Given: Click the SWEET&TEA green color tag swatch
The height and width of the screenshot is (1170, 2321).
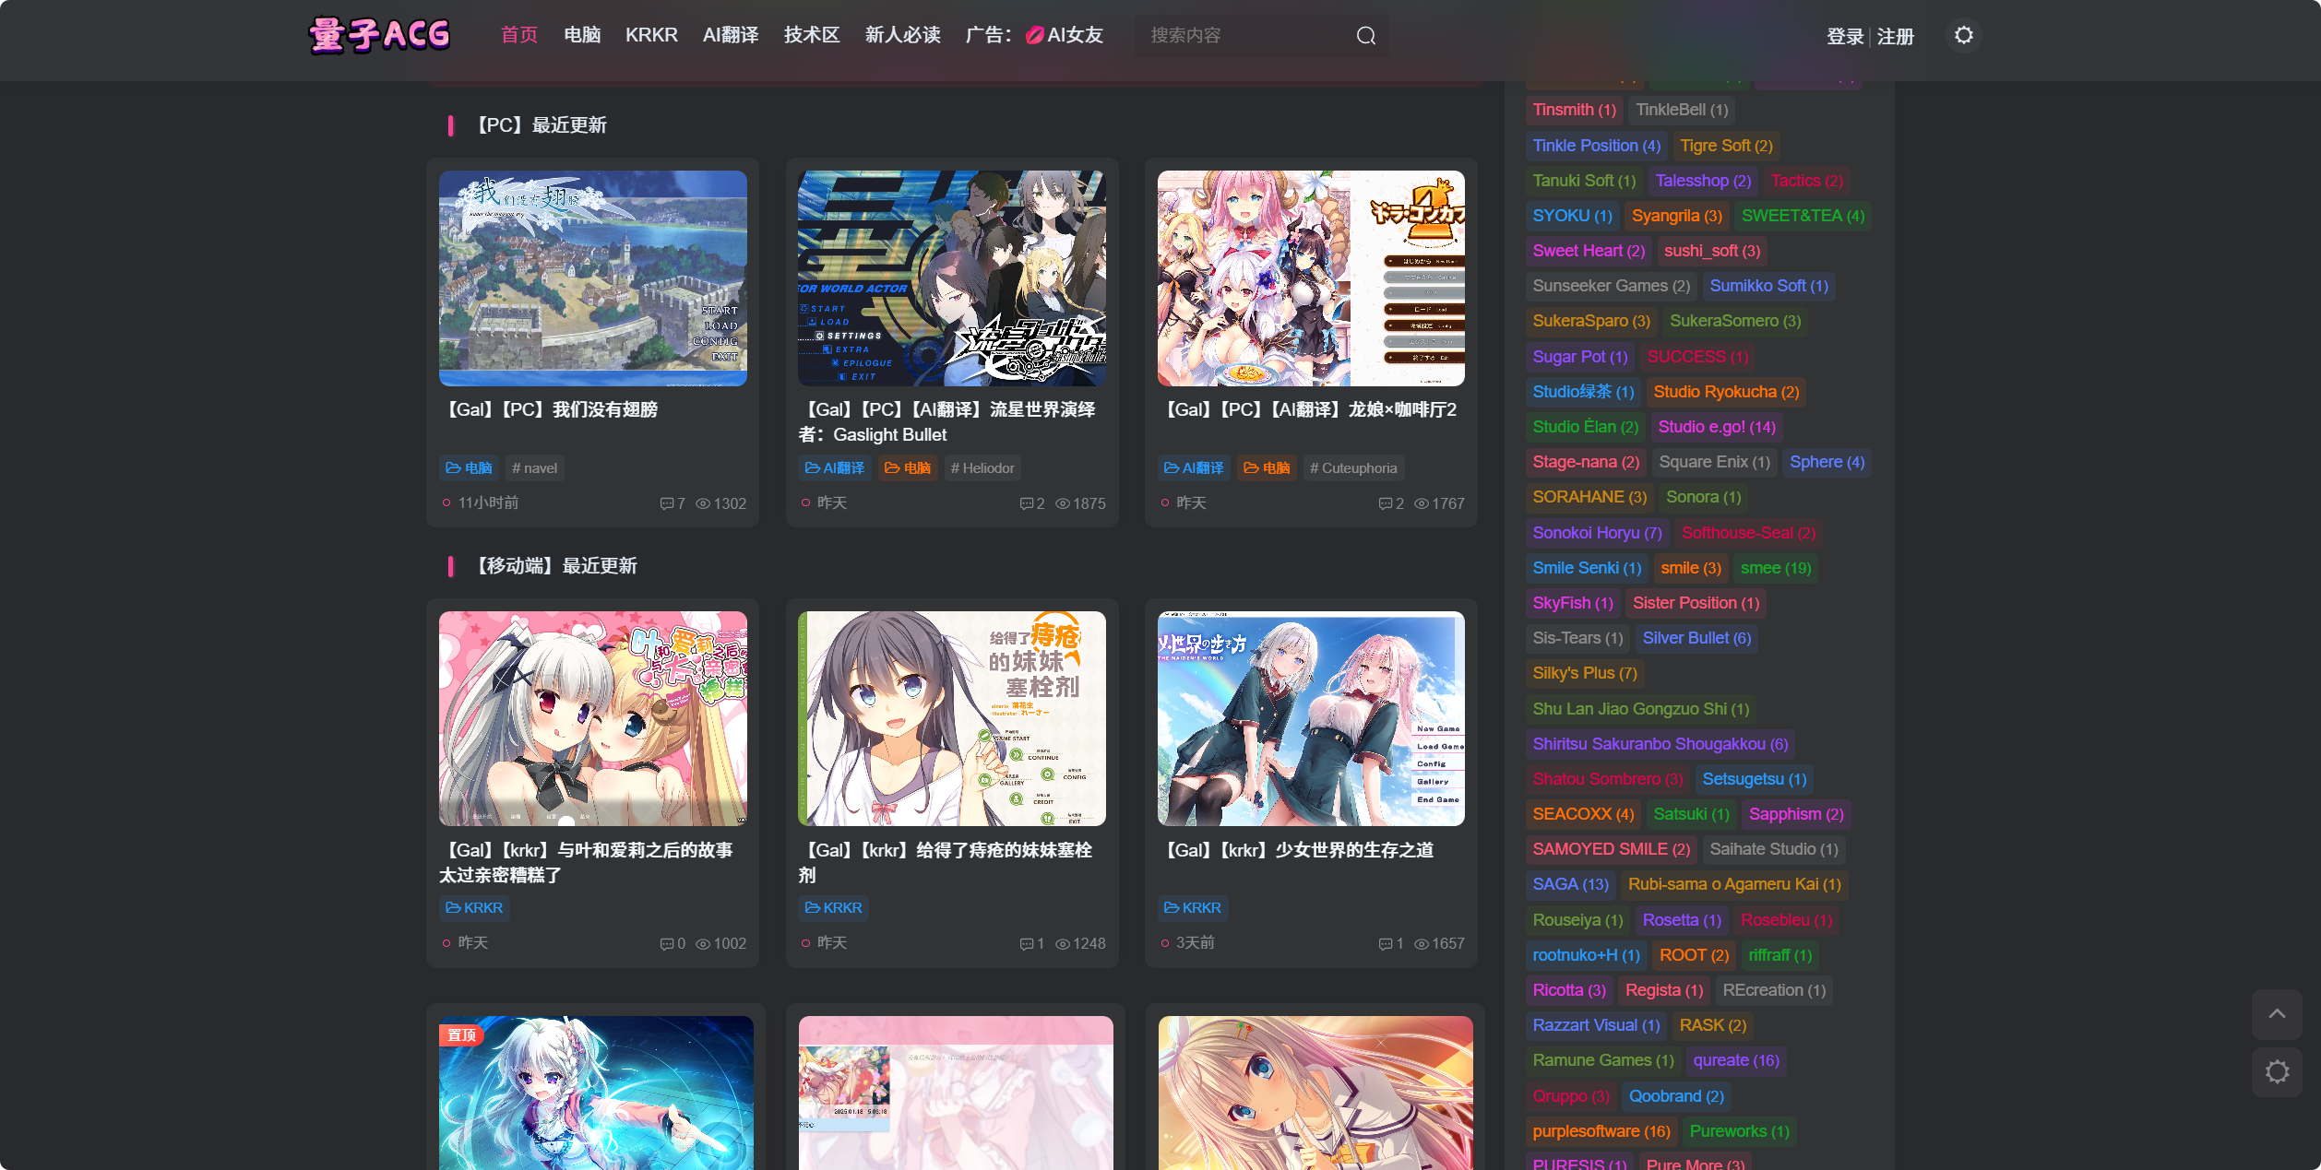Looking at the screenshot, I should tap(1802, 215).
